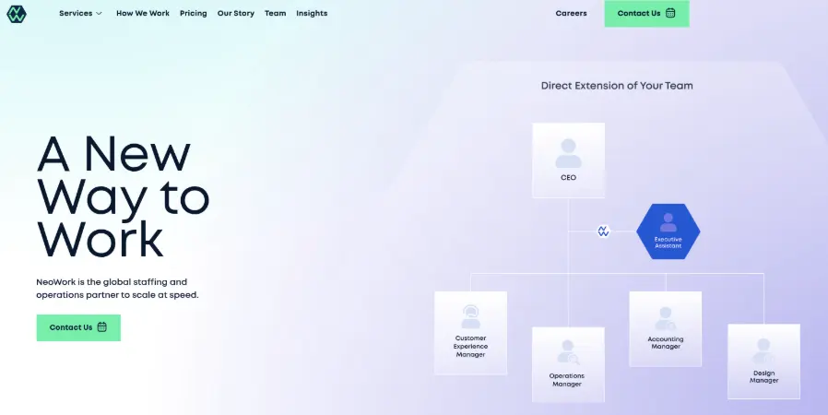Open Our Story in navigation
The image size is (828, 415).
click(x=235, y=13)
